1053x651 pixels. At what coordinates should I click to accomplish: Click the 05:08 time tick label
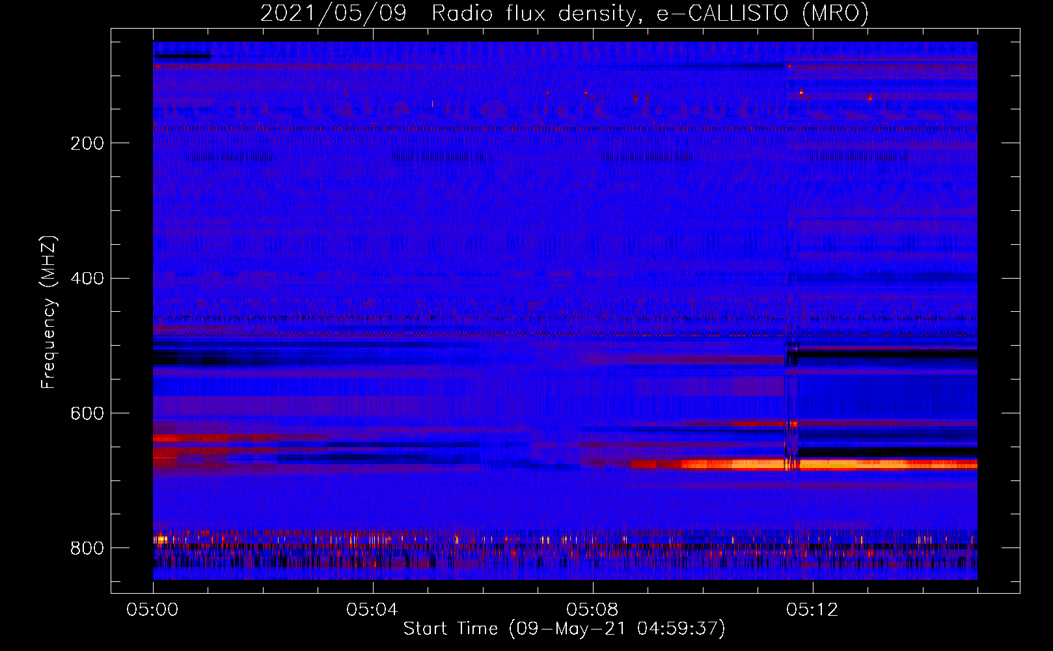(592, 610)
